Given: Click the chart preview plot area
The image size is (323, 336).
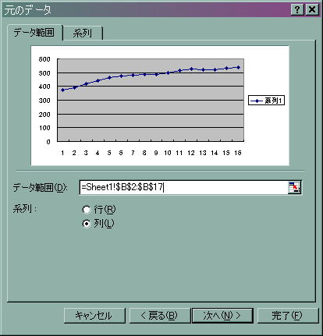Looking at the screenshot, I should (x=151, y=100).
